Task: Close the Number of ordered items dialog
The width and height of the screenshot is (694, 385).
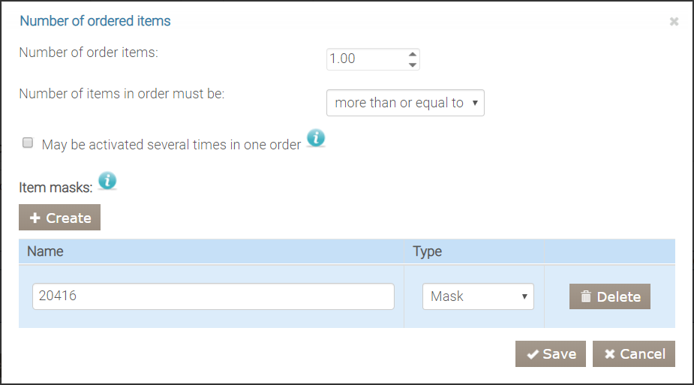Action: [x=674, y=22]
